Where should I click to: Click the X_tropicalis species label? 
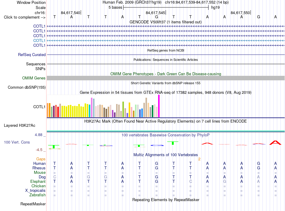tap(35, 191)
